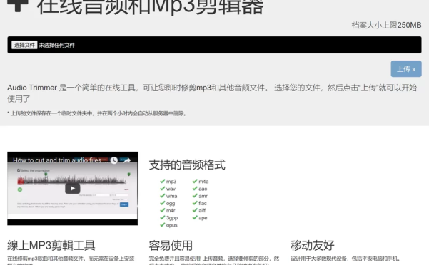Viewport: 429px width, 265px height.
Task: Click the watch later clock icon on video
Action: [x=114, y=160]
